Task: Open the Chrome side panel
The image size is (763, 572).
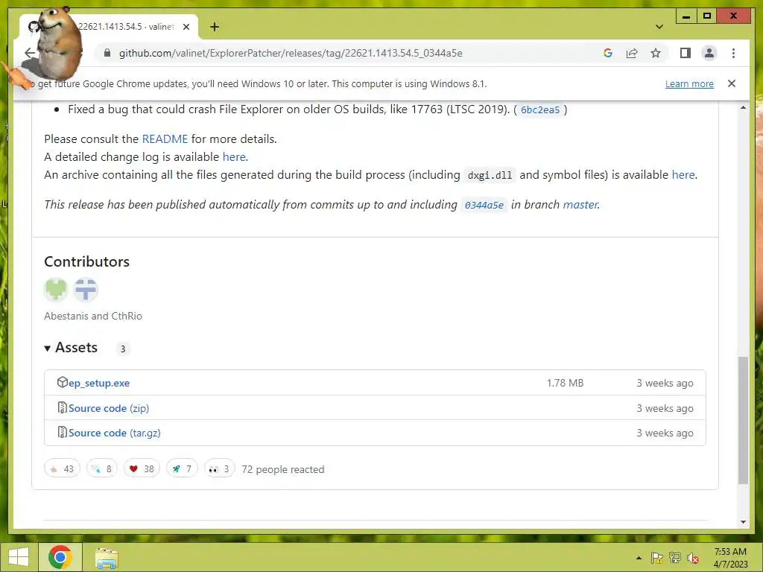Action: pyautogui.click(x=686, y=53)
